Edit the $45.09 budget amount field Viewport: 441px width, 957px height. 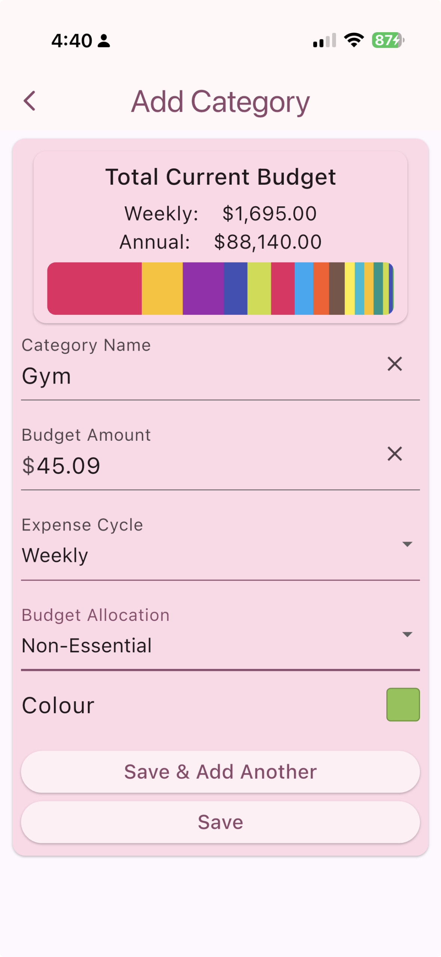click(202, 466)
